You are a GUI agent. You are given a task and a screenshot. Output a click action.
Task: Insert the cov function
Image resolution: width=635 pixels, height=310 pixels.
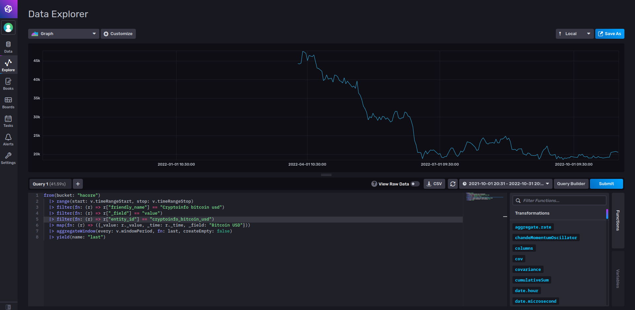519,259
